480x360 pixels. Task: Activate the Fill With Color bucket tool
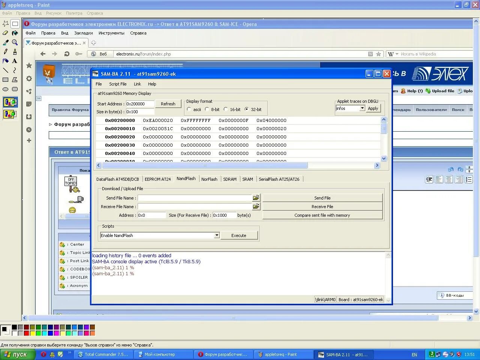click(15, 33)
